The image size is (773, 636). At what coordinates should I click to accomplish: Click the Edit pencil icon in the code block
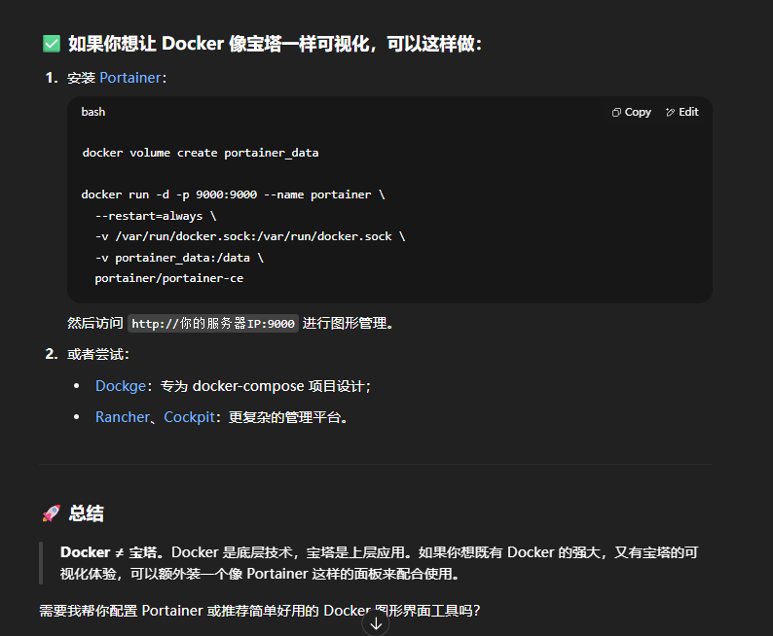(670, 113)
